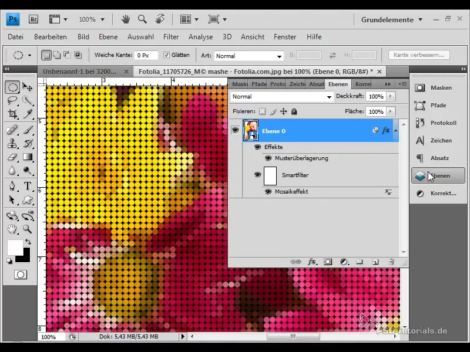Add a layer style via fx button
This screenshot has height=352, width=470.
[x=313, y=262]
